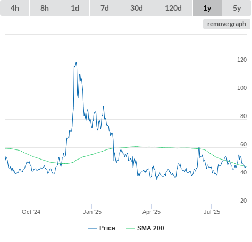
Task: Choose the 1d time range tab
Action: point(75,8)
